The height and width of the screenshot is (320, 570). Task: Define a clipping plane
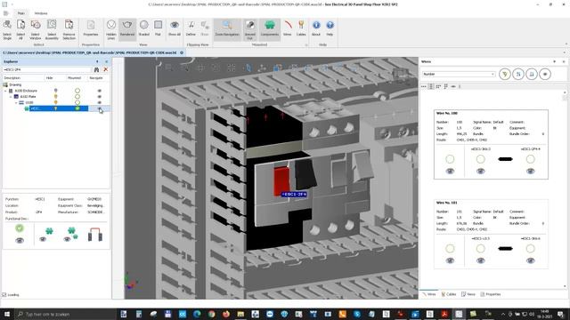[x=191, y=28]
